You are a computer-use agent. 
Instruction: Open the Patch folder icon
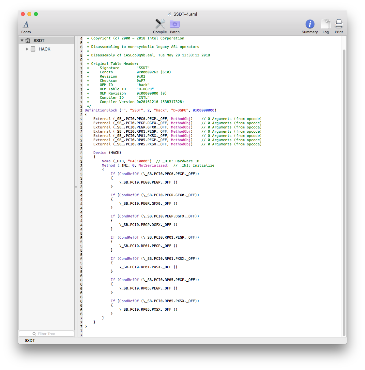point(175,24)
